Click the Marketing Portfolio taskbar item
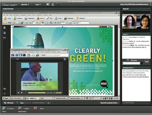152x115 pixels. [x=60, y=98]
